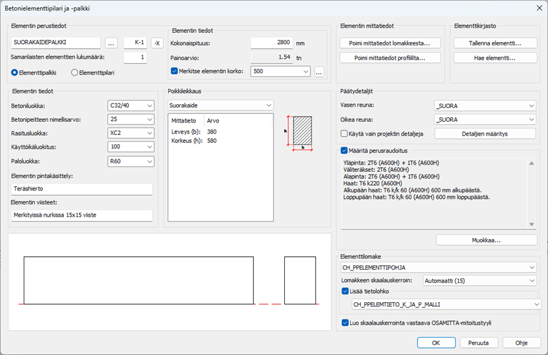
Task: Enable Käytä vain projektin detaljeja
Action: 344,134
